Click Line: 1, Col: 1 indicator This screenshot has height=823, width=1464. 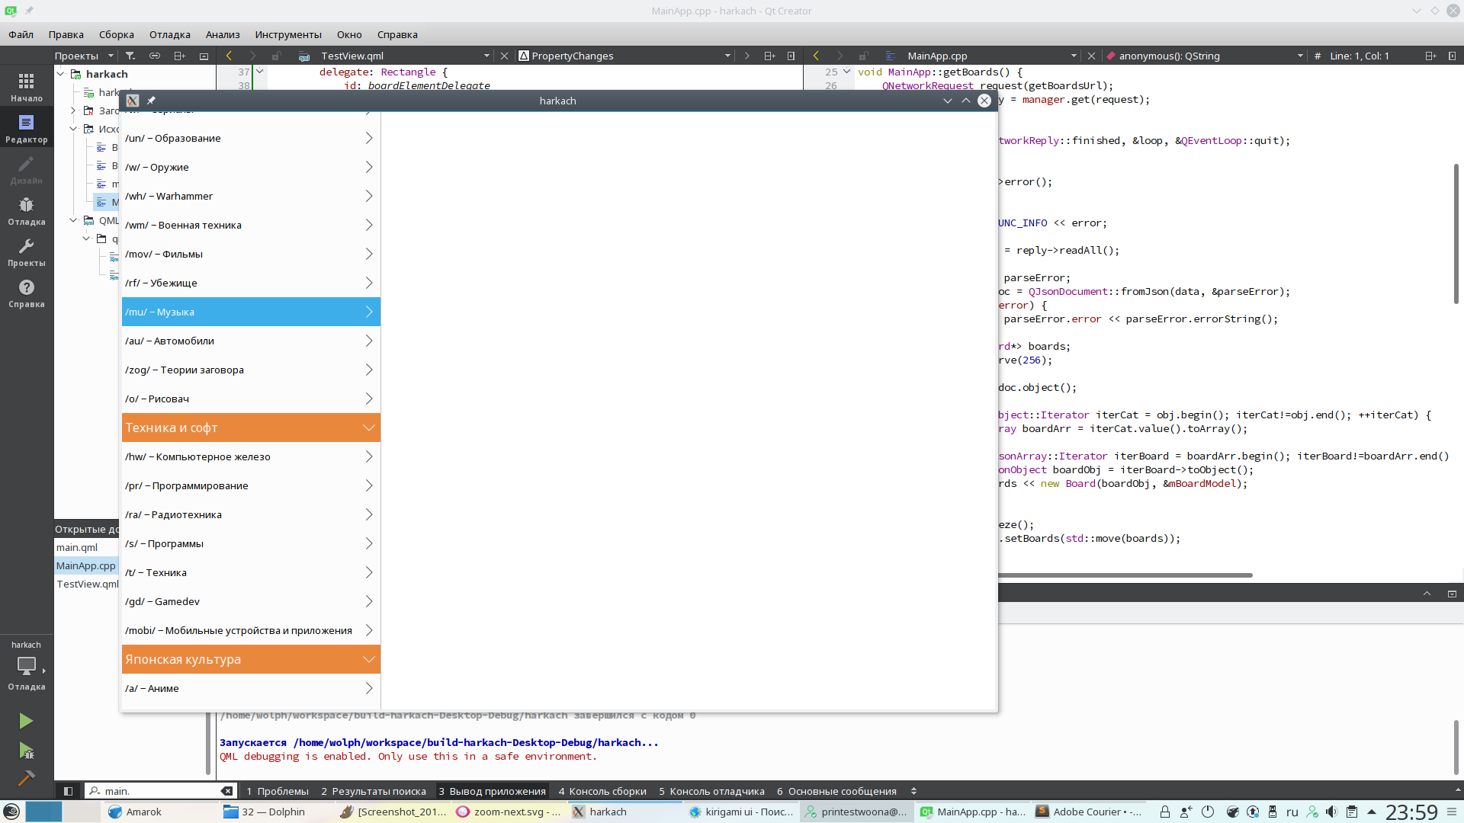click(x=1360, y=56)
